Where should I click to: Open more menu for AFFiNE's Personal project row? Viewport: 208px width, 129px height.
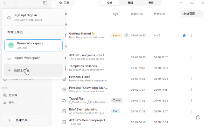coord(191,122)
